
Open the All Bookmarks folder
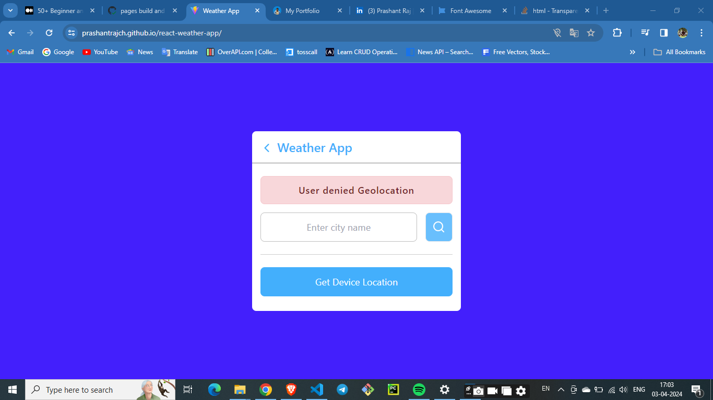(x=680, y=52)
